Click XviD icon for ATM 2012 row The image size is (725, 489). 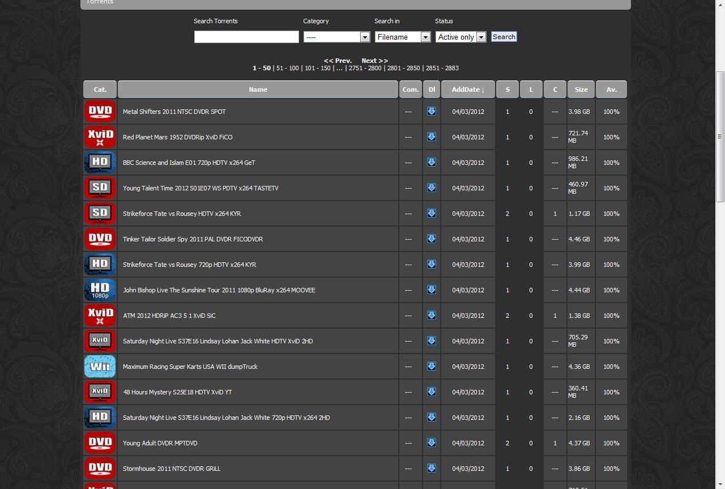click(x=100, y=316)
